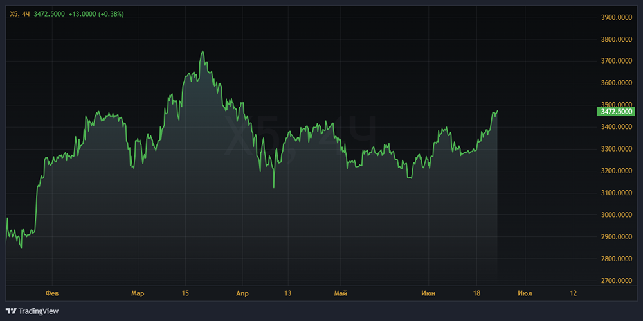Screen dimensions: 643x321
Task: Click the Апр date on time axis
Action: tap(242, 293)
